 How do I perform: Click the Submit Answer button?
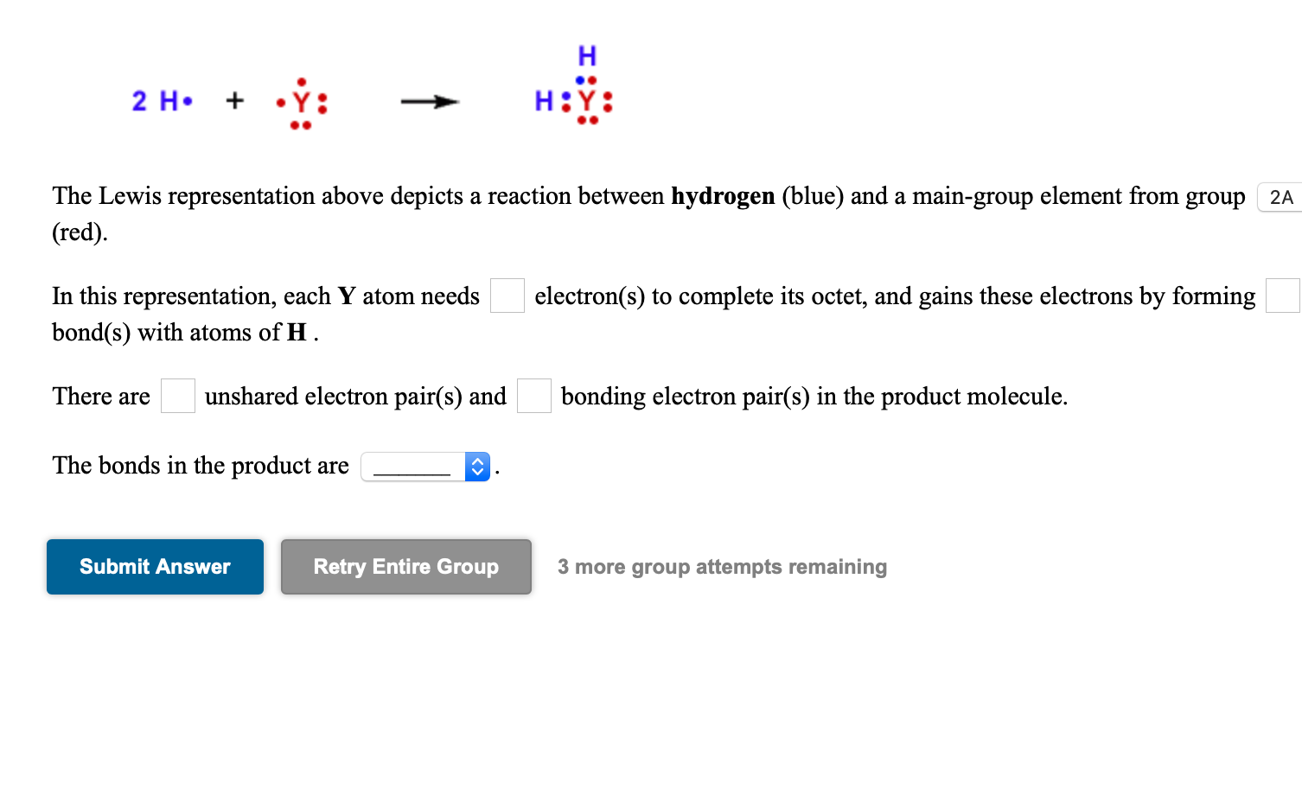point(155,567)
